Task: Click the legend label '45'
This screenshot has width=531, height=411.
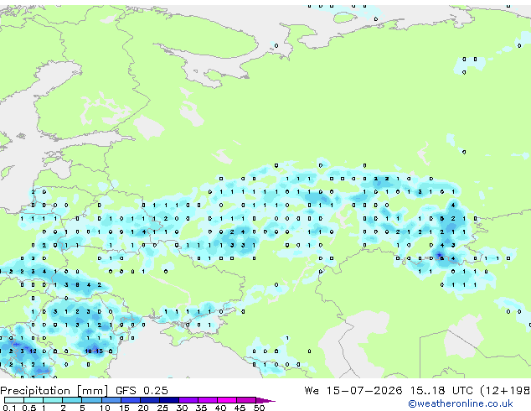Action: [x=240, y=408]
